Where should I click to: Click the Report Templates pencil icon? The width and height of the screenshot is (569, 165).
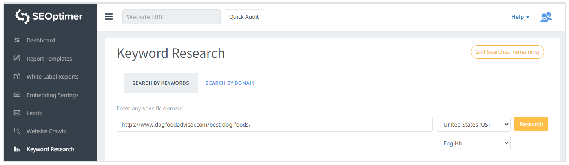point(17,59)
